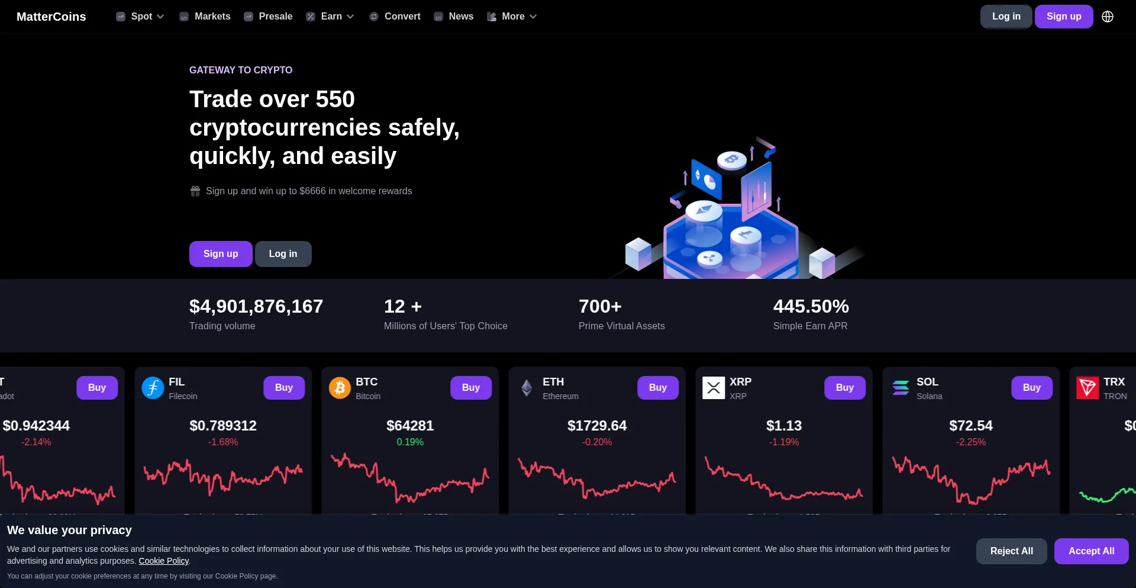Click the $64281 Bitcoin price

click(x=410, y=426)
